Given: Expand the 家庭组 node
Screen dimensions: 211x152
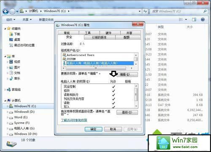Looking at the screenshot, I should pos(5,90).
